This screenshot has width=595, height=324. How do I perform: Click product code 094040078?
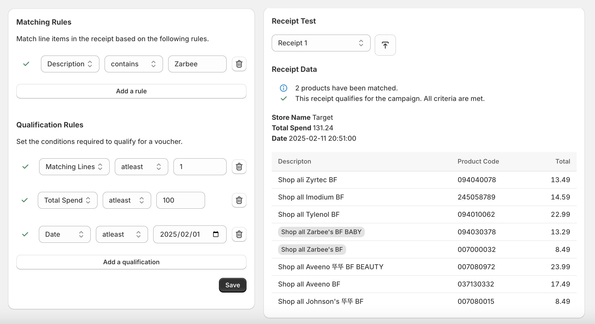coord(477,180)
